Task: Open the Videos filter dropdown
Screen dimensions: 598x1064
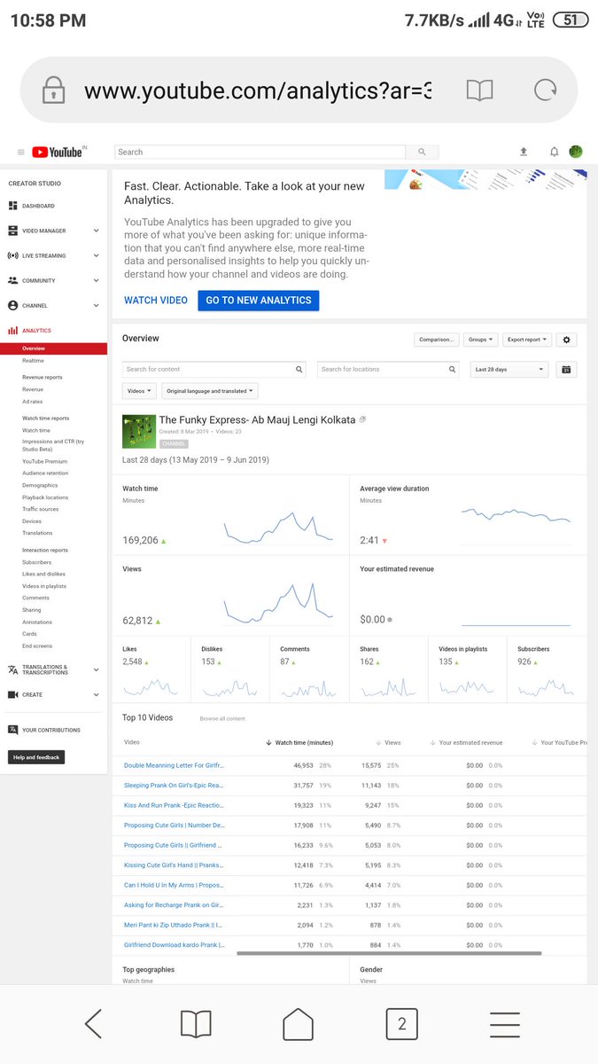Action: coord(140,391)
